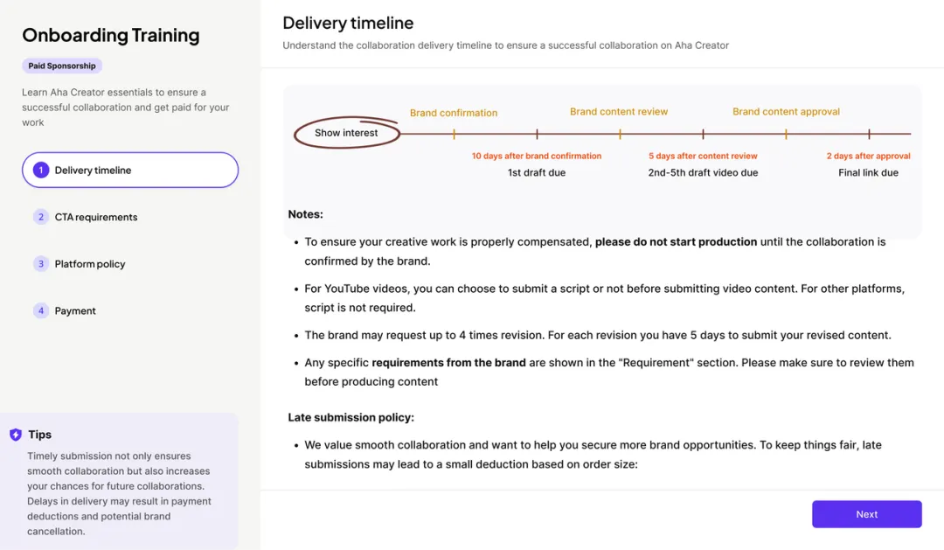Click the step 1 number circle icon
This screenshot has height=550, width=944.
click(40, 171)
